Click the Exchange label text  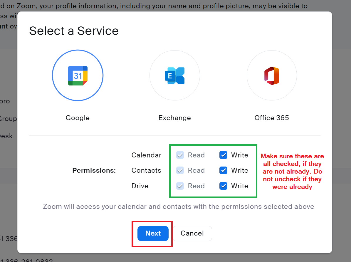click(x=174, y=118)
